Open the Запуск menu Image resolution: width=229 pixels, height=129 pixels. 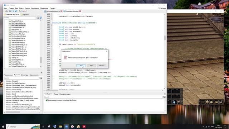(27, 8)
